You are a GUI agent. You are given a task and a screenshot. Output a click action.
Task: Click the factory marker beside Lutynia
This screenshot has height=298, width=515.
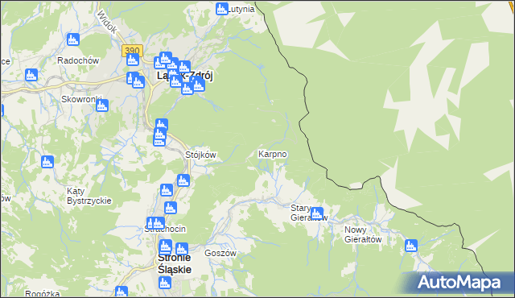click(222, 9)
